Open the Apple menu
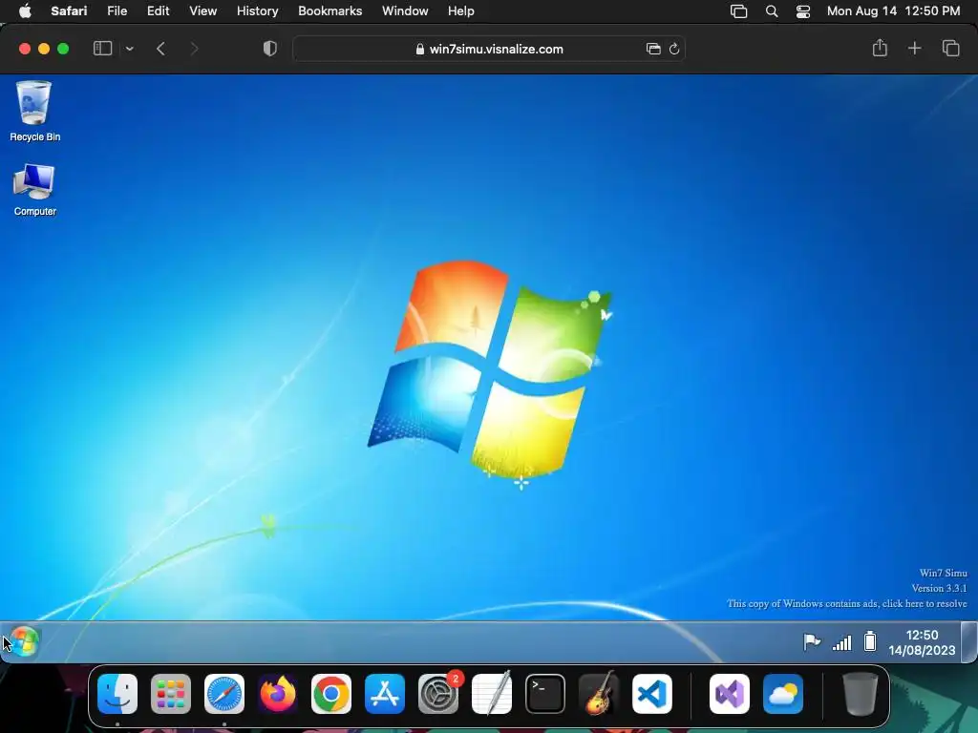Viewport: 978px width, 733px height. pos(25,10)
